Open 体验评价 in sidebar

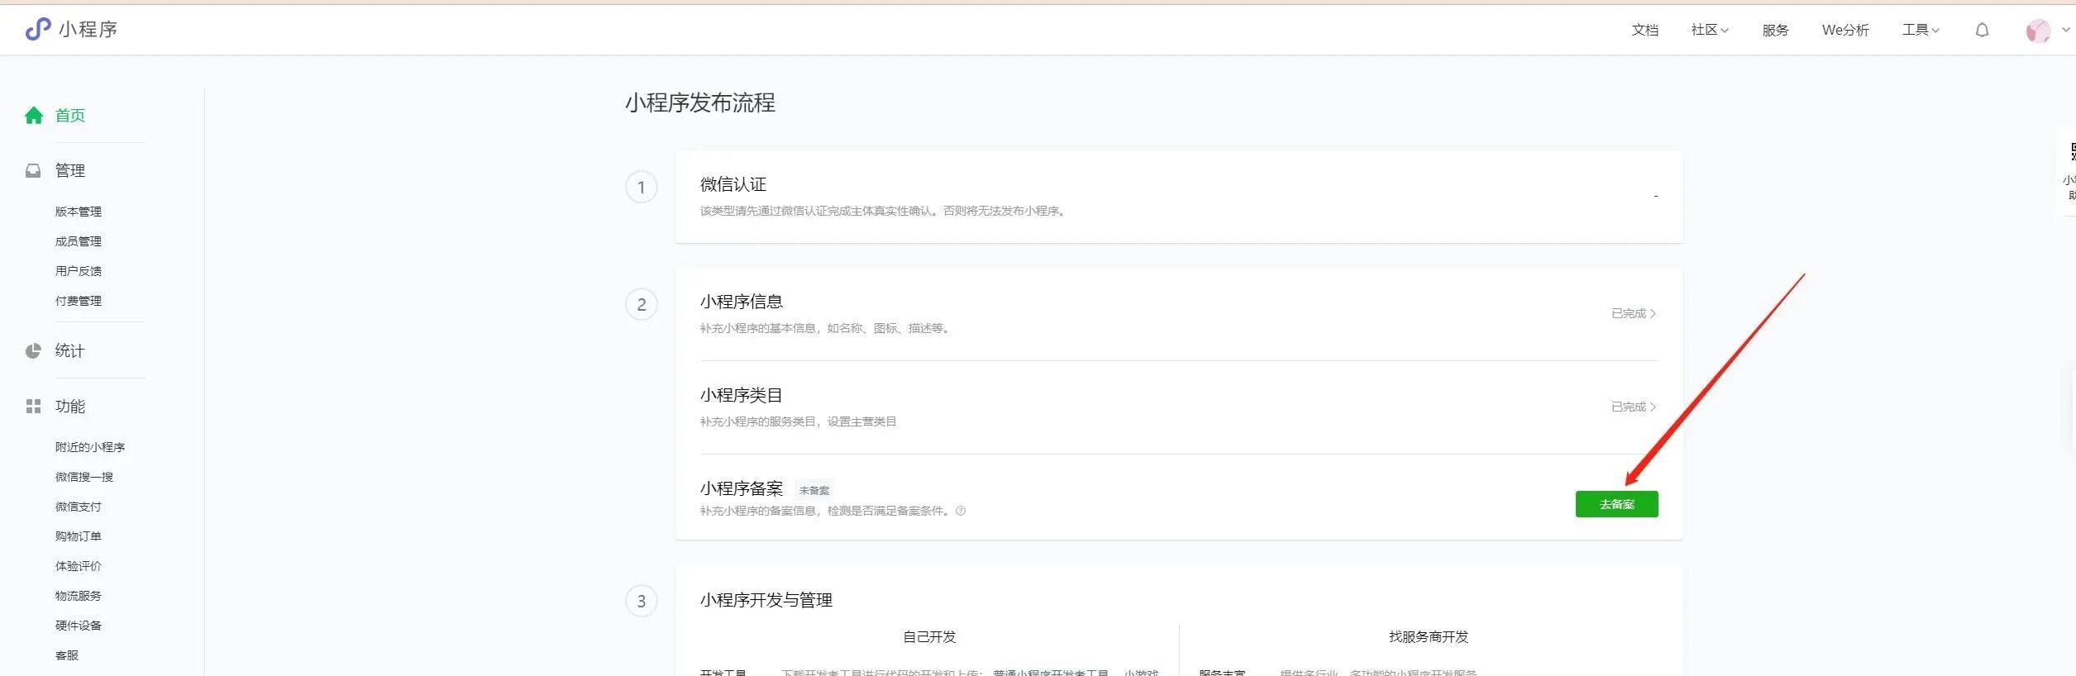click(x=79, y=566)
